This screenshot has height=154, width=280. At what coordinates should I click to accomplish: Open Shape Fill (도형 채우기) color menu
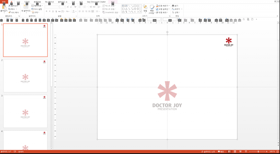click(163, 6)
